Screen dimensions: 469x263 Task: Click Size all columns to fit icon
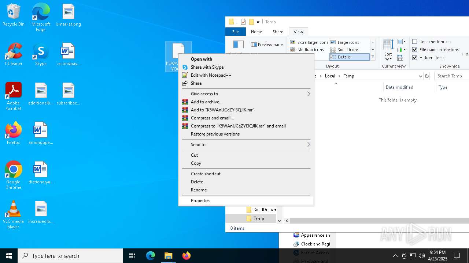pyautogui.click(x=400, y=58)
